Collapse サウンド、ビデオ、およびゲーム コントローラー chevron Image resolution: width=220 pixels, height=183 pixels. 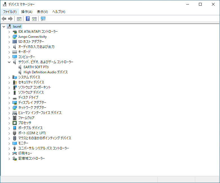pos(9,62)
